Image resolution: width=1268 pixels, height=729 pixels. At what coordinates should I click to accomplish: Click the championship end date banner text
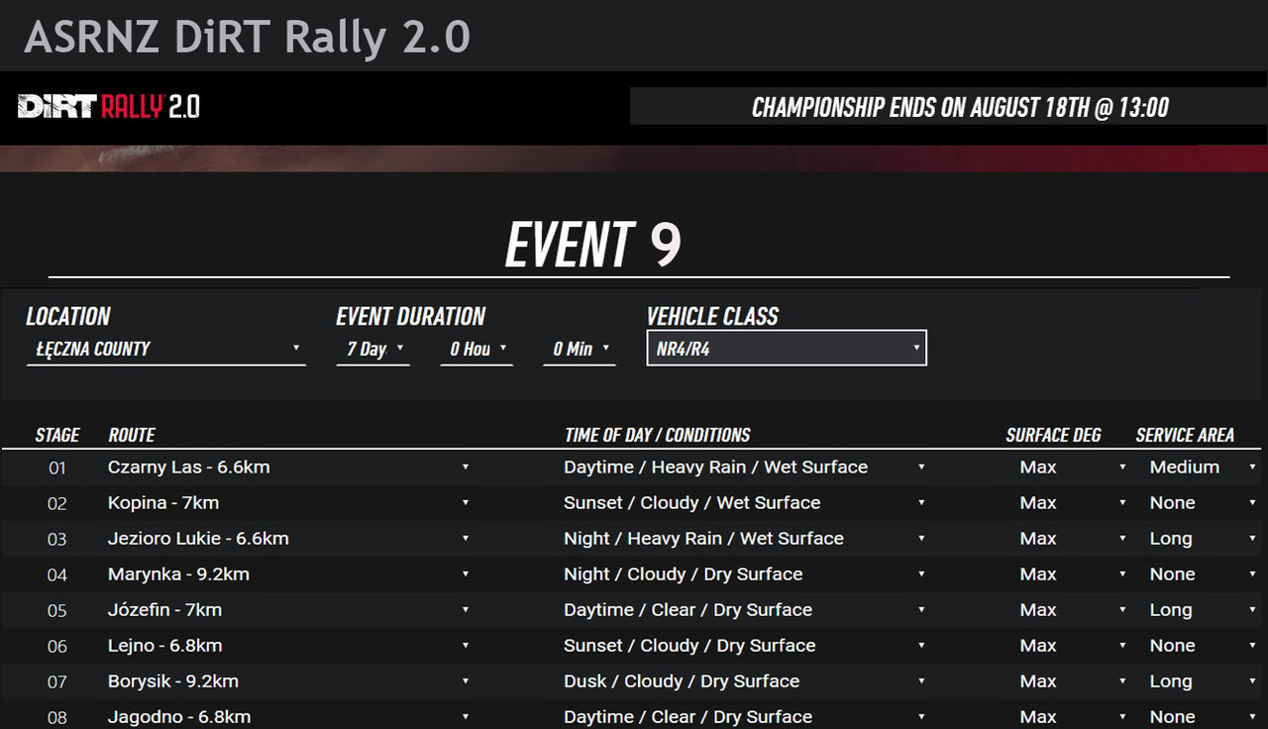point(960,107)
